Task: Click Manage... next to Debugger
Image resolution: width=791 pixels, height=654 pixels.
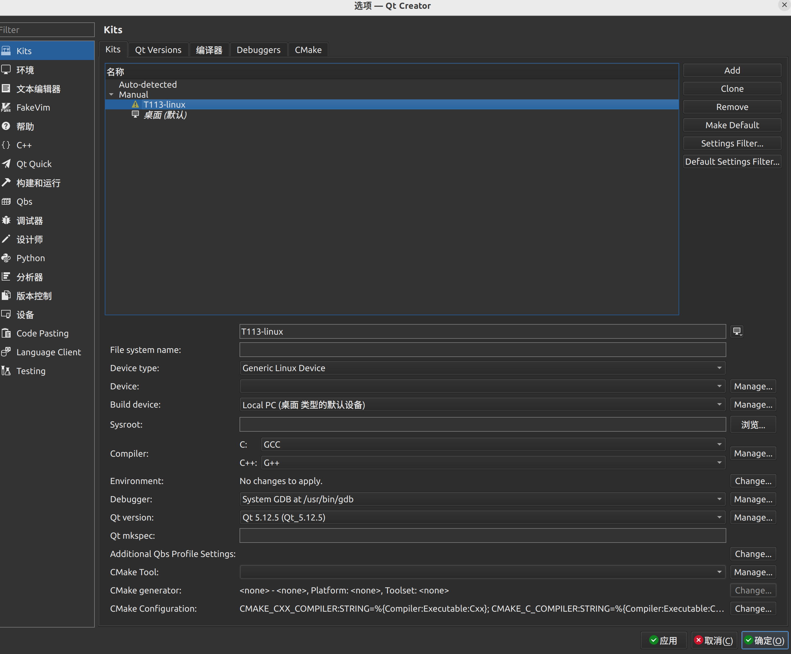Action: [753, 499]
